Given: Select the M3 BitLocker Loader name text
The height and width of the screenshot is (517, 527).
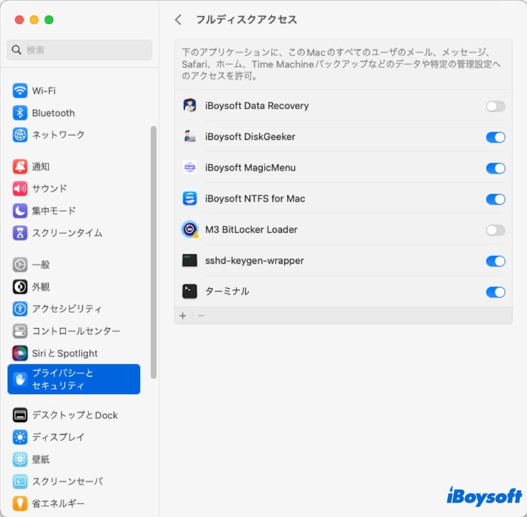Looking at the screenshot, I should point(251,229).
